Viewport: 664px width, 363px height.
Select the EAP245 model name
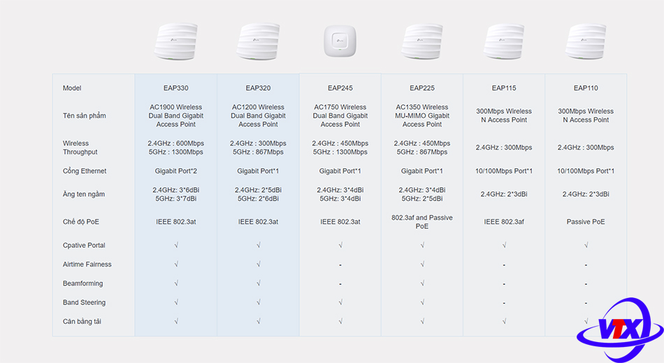pyautogui.click(x=340, y=88)
